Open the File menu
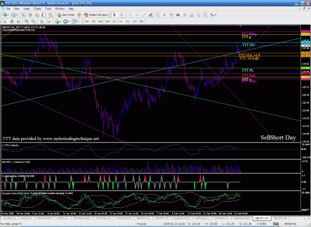Image resolution: width=311 pixels, height=227 pixels. click(8, 9)
